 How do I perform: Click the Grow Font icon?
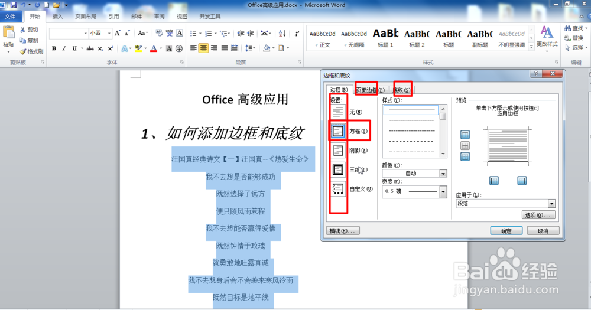(118, 33)
